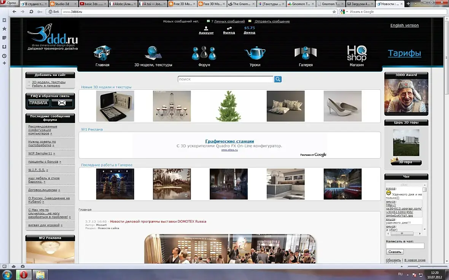Open the Аккаунт user icon
The height and width of the screenshot is (280, 449).
206,28
